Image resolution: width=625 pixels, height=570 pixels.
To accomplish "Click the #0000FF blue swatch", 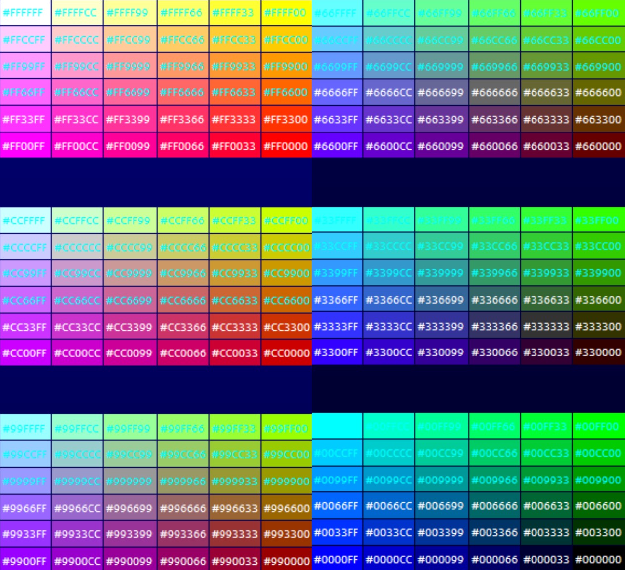I will point(337,559).
